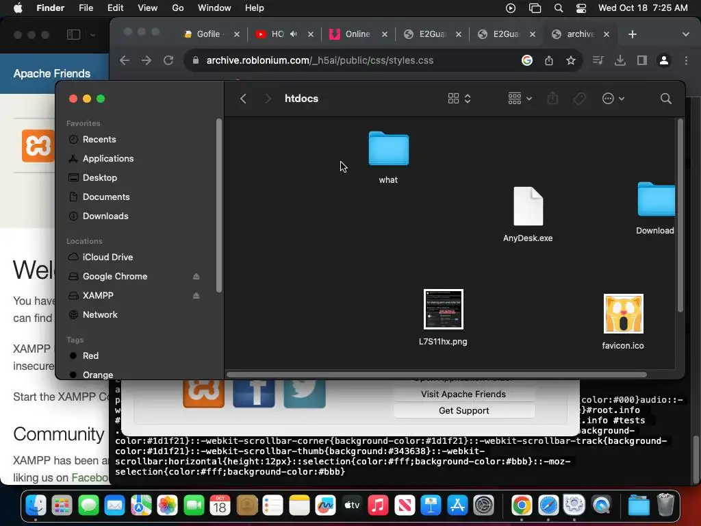Eject the Google Chrome volume
Image resolution: width=701 pixels, height=526 pixels.
point(196,277)
